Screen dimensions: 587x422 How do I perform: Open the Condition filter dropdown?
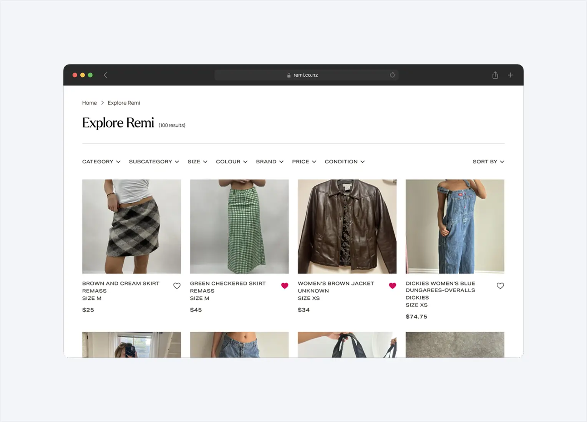345,162
